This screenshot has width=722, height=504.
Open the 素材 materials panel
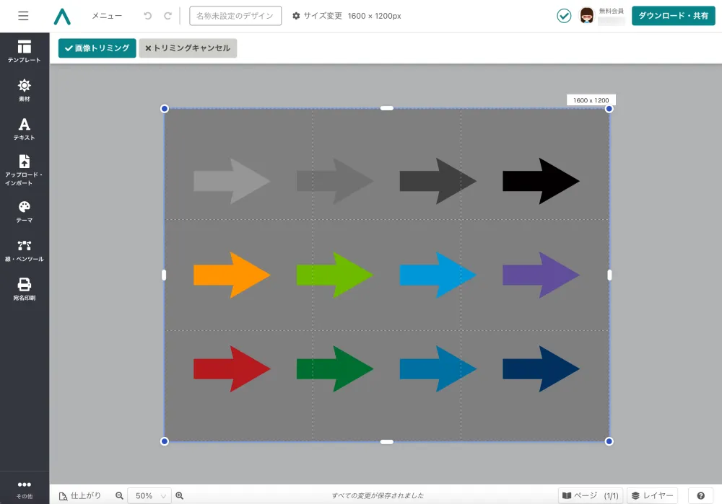coord(25,89)
